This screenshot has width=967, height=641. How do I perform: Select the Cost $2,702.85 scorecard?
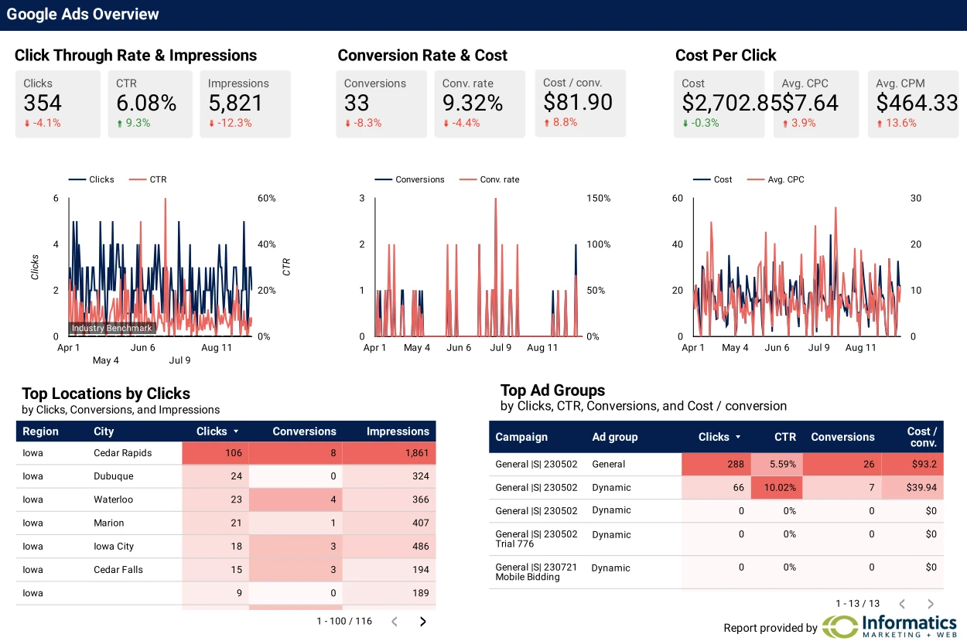719,104
